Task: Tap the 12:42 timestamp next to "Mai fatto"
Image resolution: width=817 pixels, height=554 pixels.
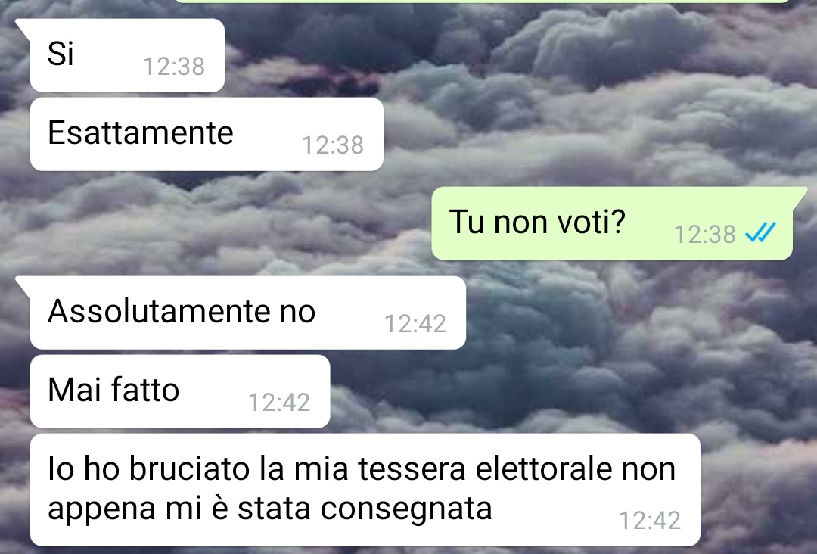Action: pos(279,403)
